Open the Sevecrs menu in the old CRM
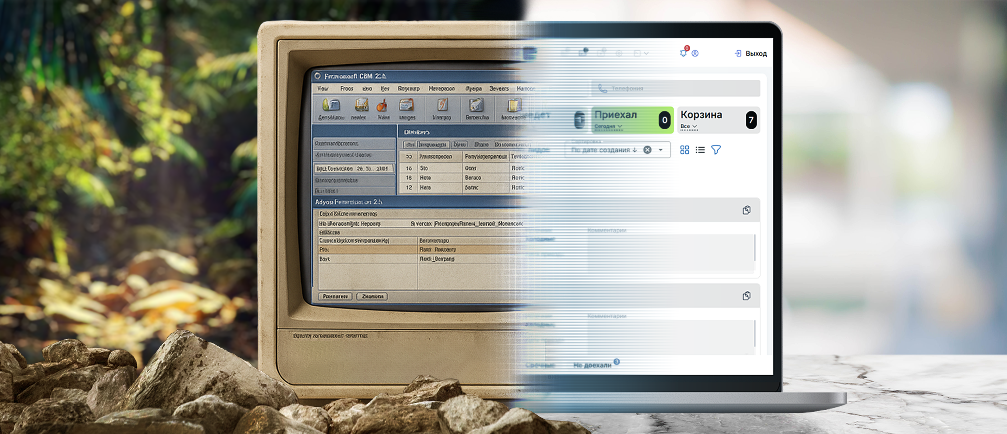The width and height of the screenshot is (1007, 434). coord(499,89)
